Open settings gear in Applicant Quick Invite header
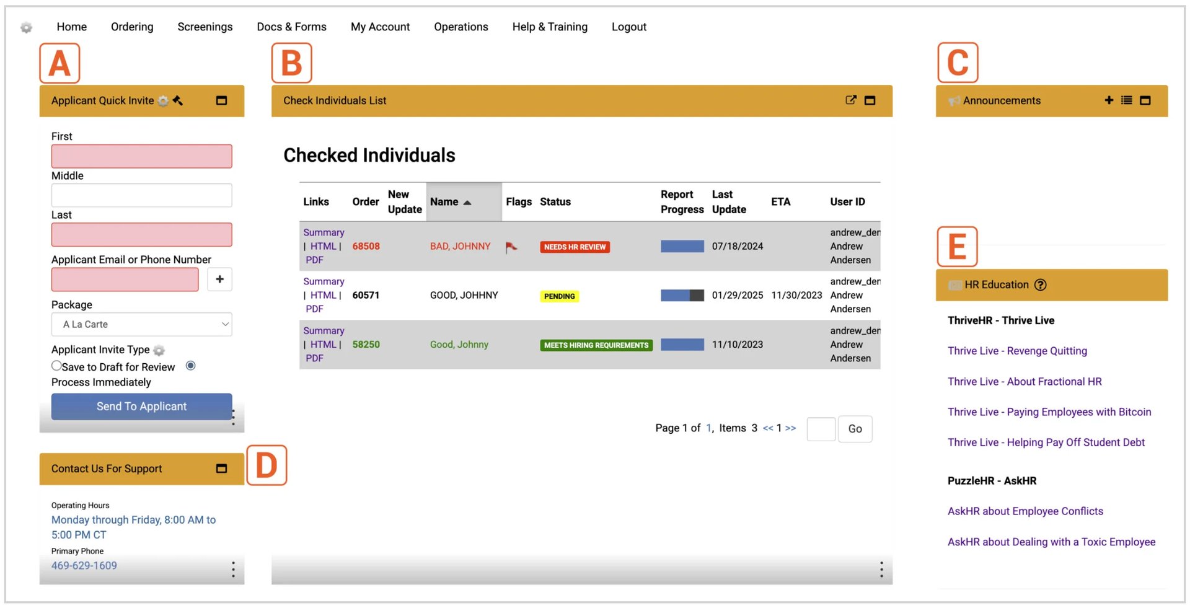This screenshot has width=1190, height=608. [x=163, y=101]
